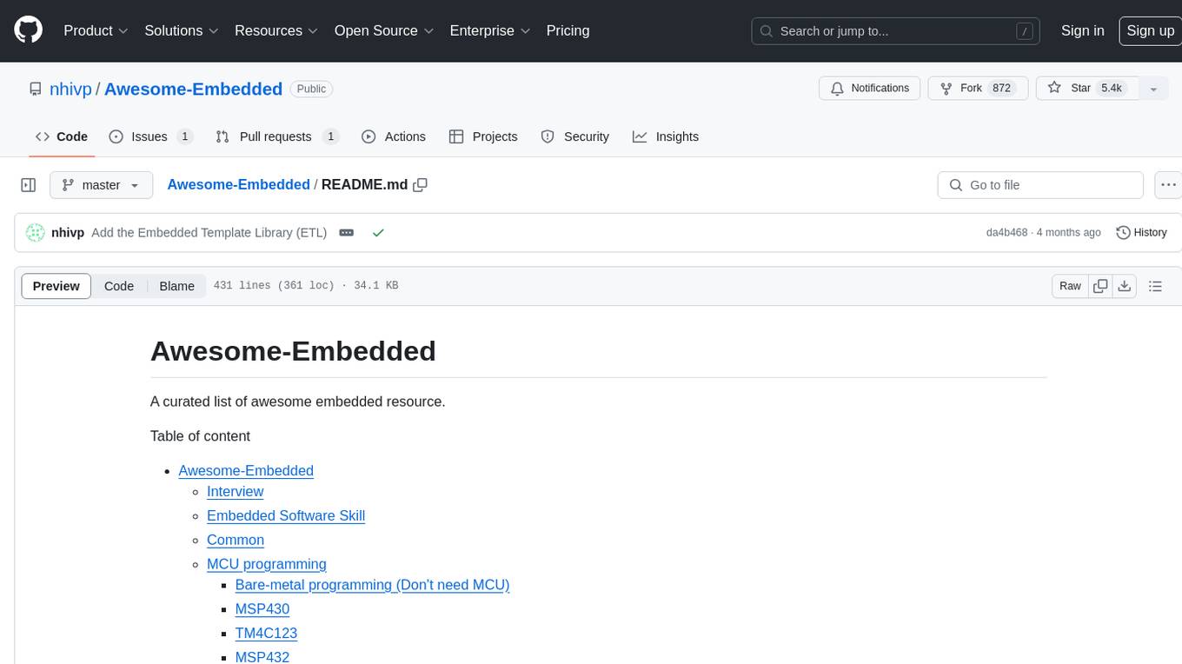
Task: Jump to Bare-metal programming section
Action: [372, 585]
